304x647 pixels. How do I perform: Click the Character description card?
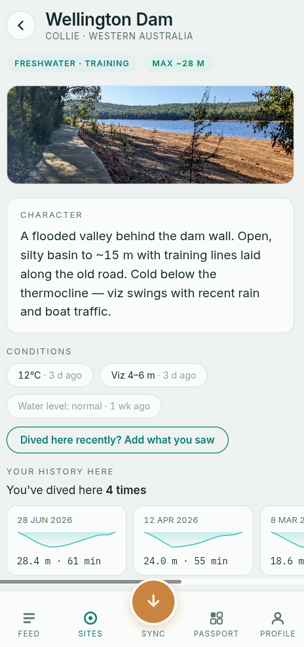point(150,265)
